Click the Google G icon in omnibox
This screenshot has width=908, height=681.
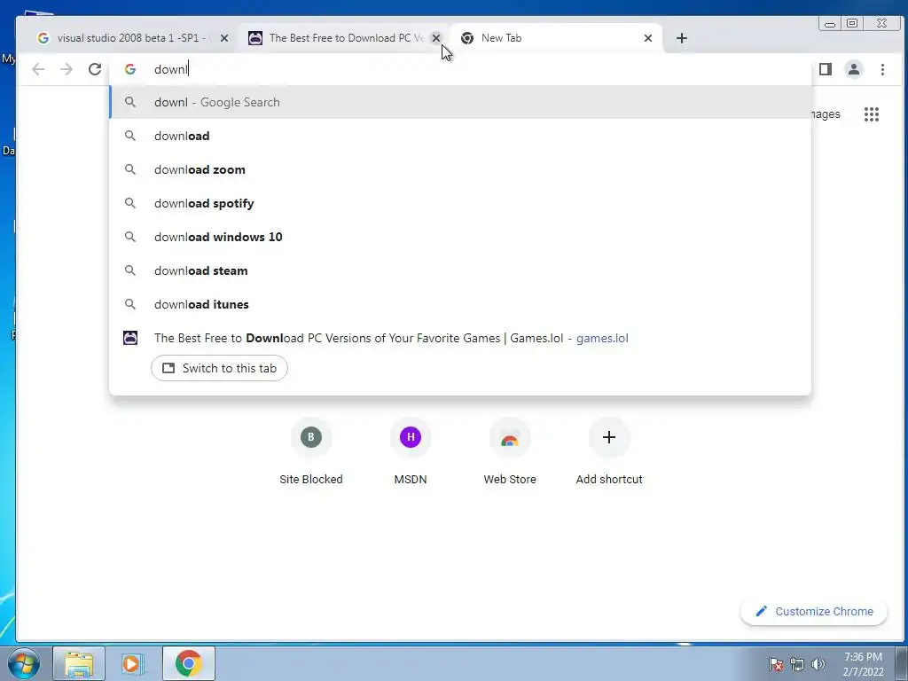[130, 69]
